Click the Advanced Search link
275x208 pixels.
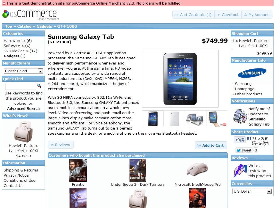click(x=23, y=108)
